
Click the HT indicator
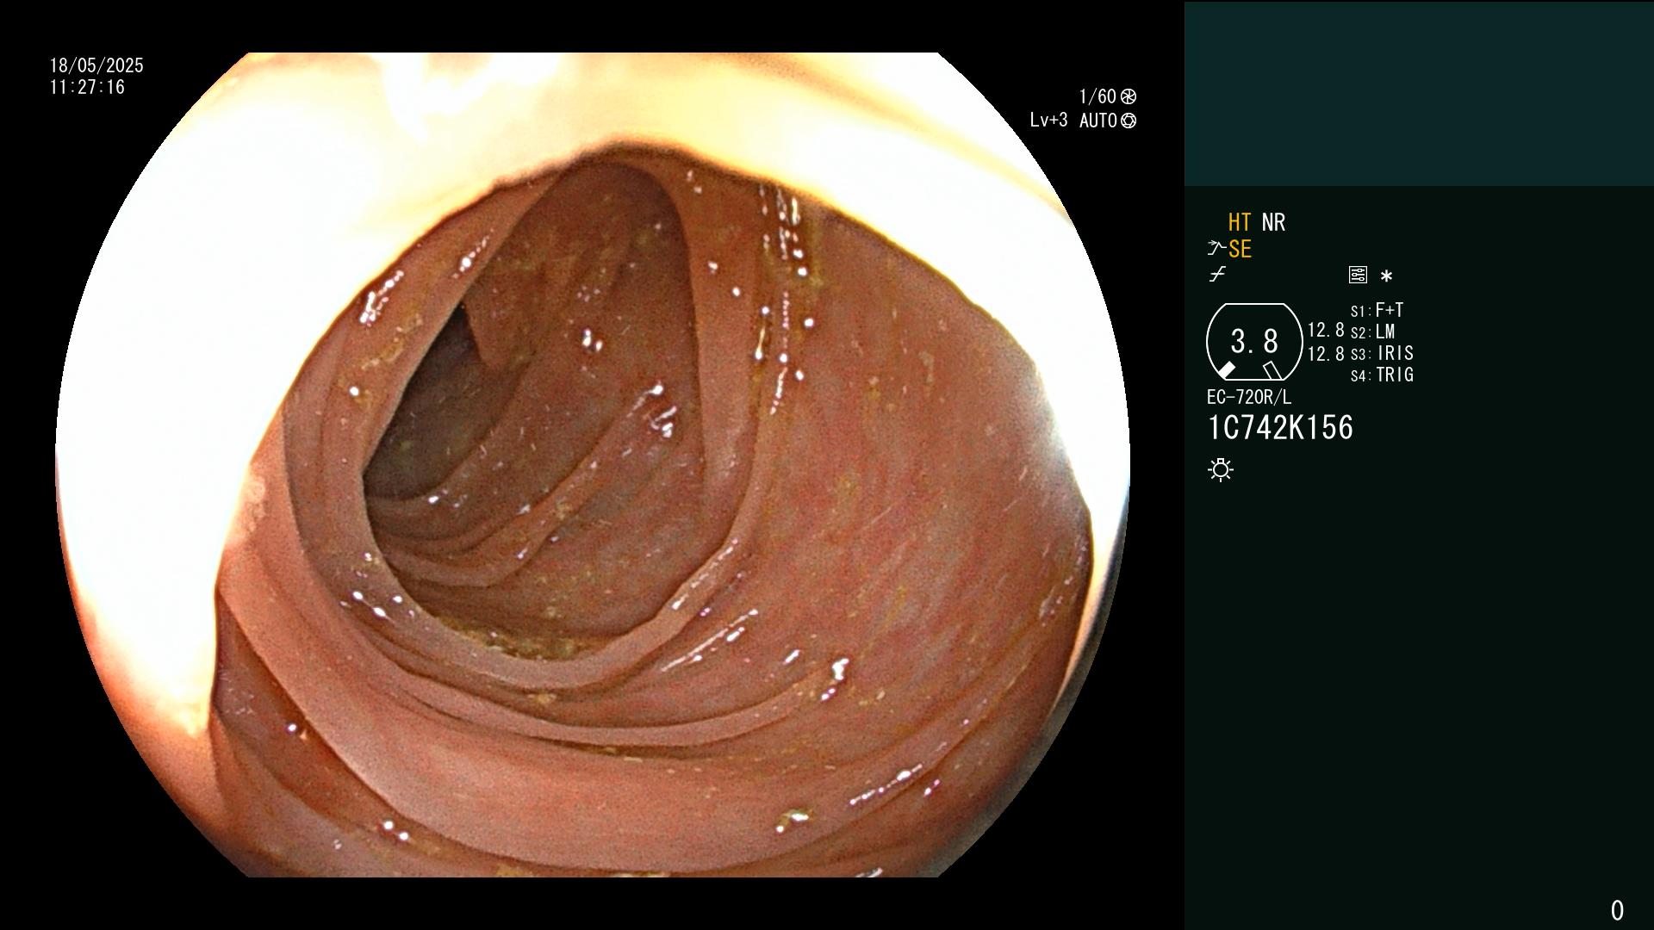(x=1240, y=223)
